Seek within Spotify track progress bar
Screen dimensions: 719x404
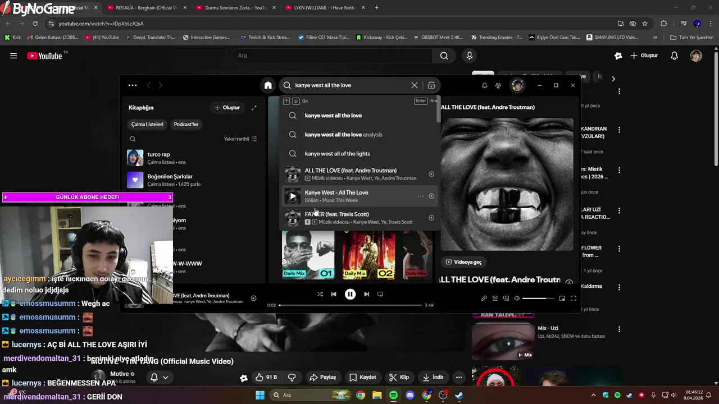point(350,305)
